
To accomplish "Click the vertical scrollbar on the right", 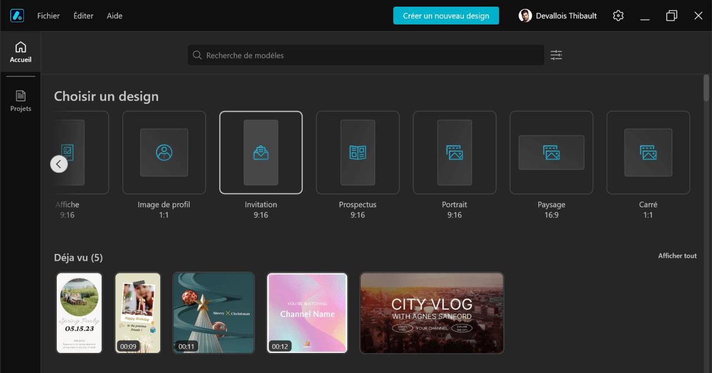I will tap(706, 88).
